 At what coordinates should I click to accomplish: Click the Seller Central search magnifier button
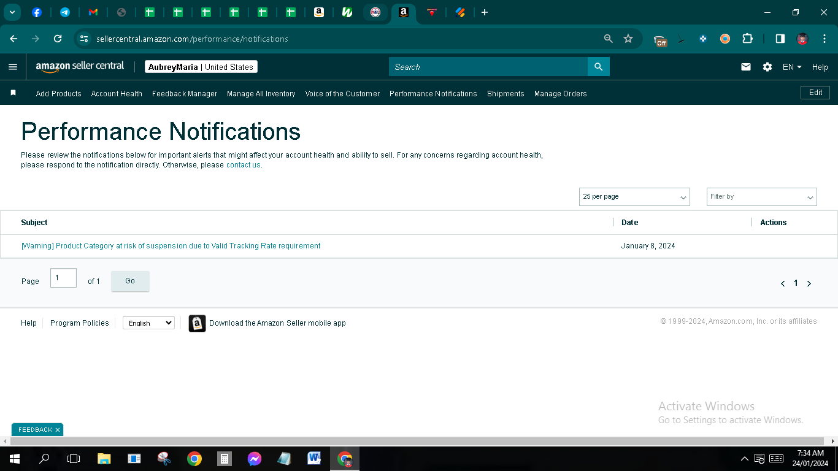(599, 67)
